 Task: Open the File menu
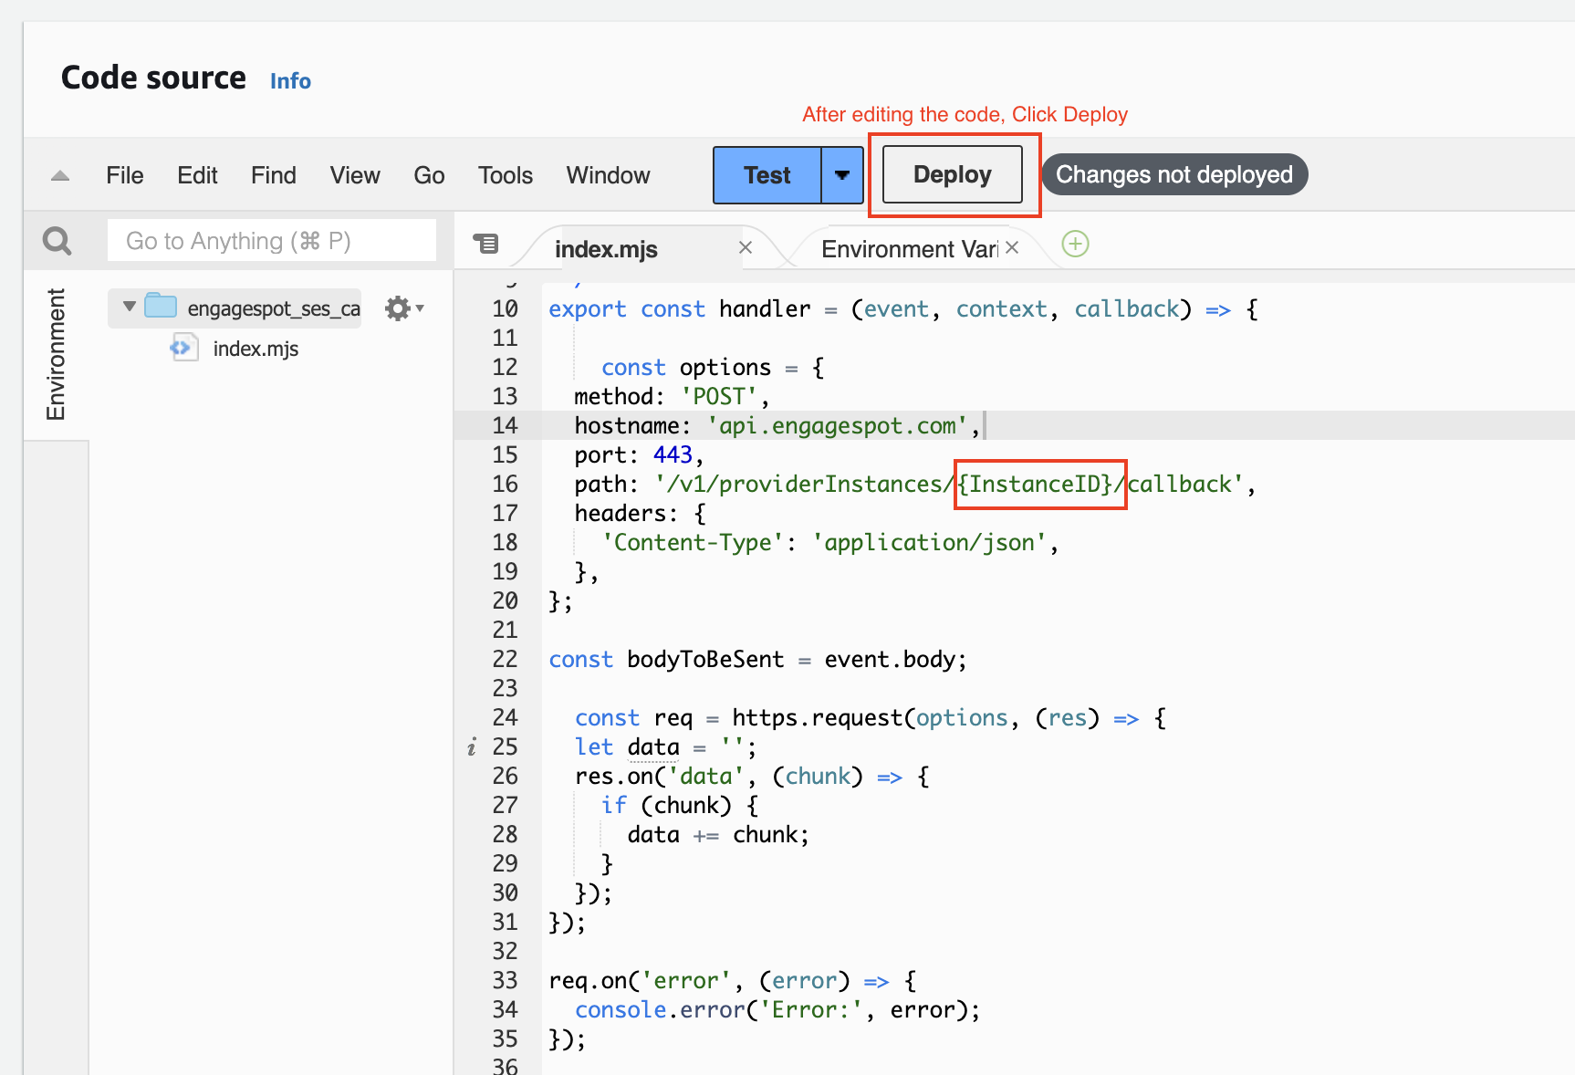tap(125, 175)
